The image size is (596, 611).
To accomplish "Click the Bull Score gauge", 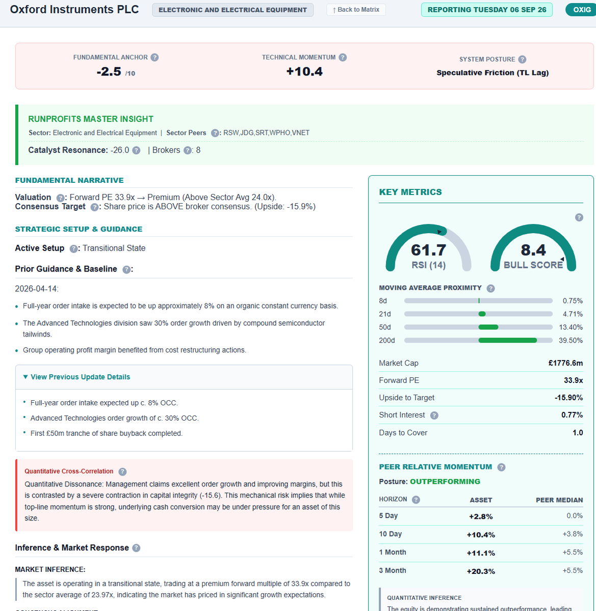I will (x=533, y=249).
